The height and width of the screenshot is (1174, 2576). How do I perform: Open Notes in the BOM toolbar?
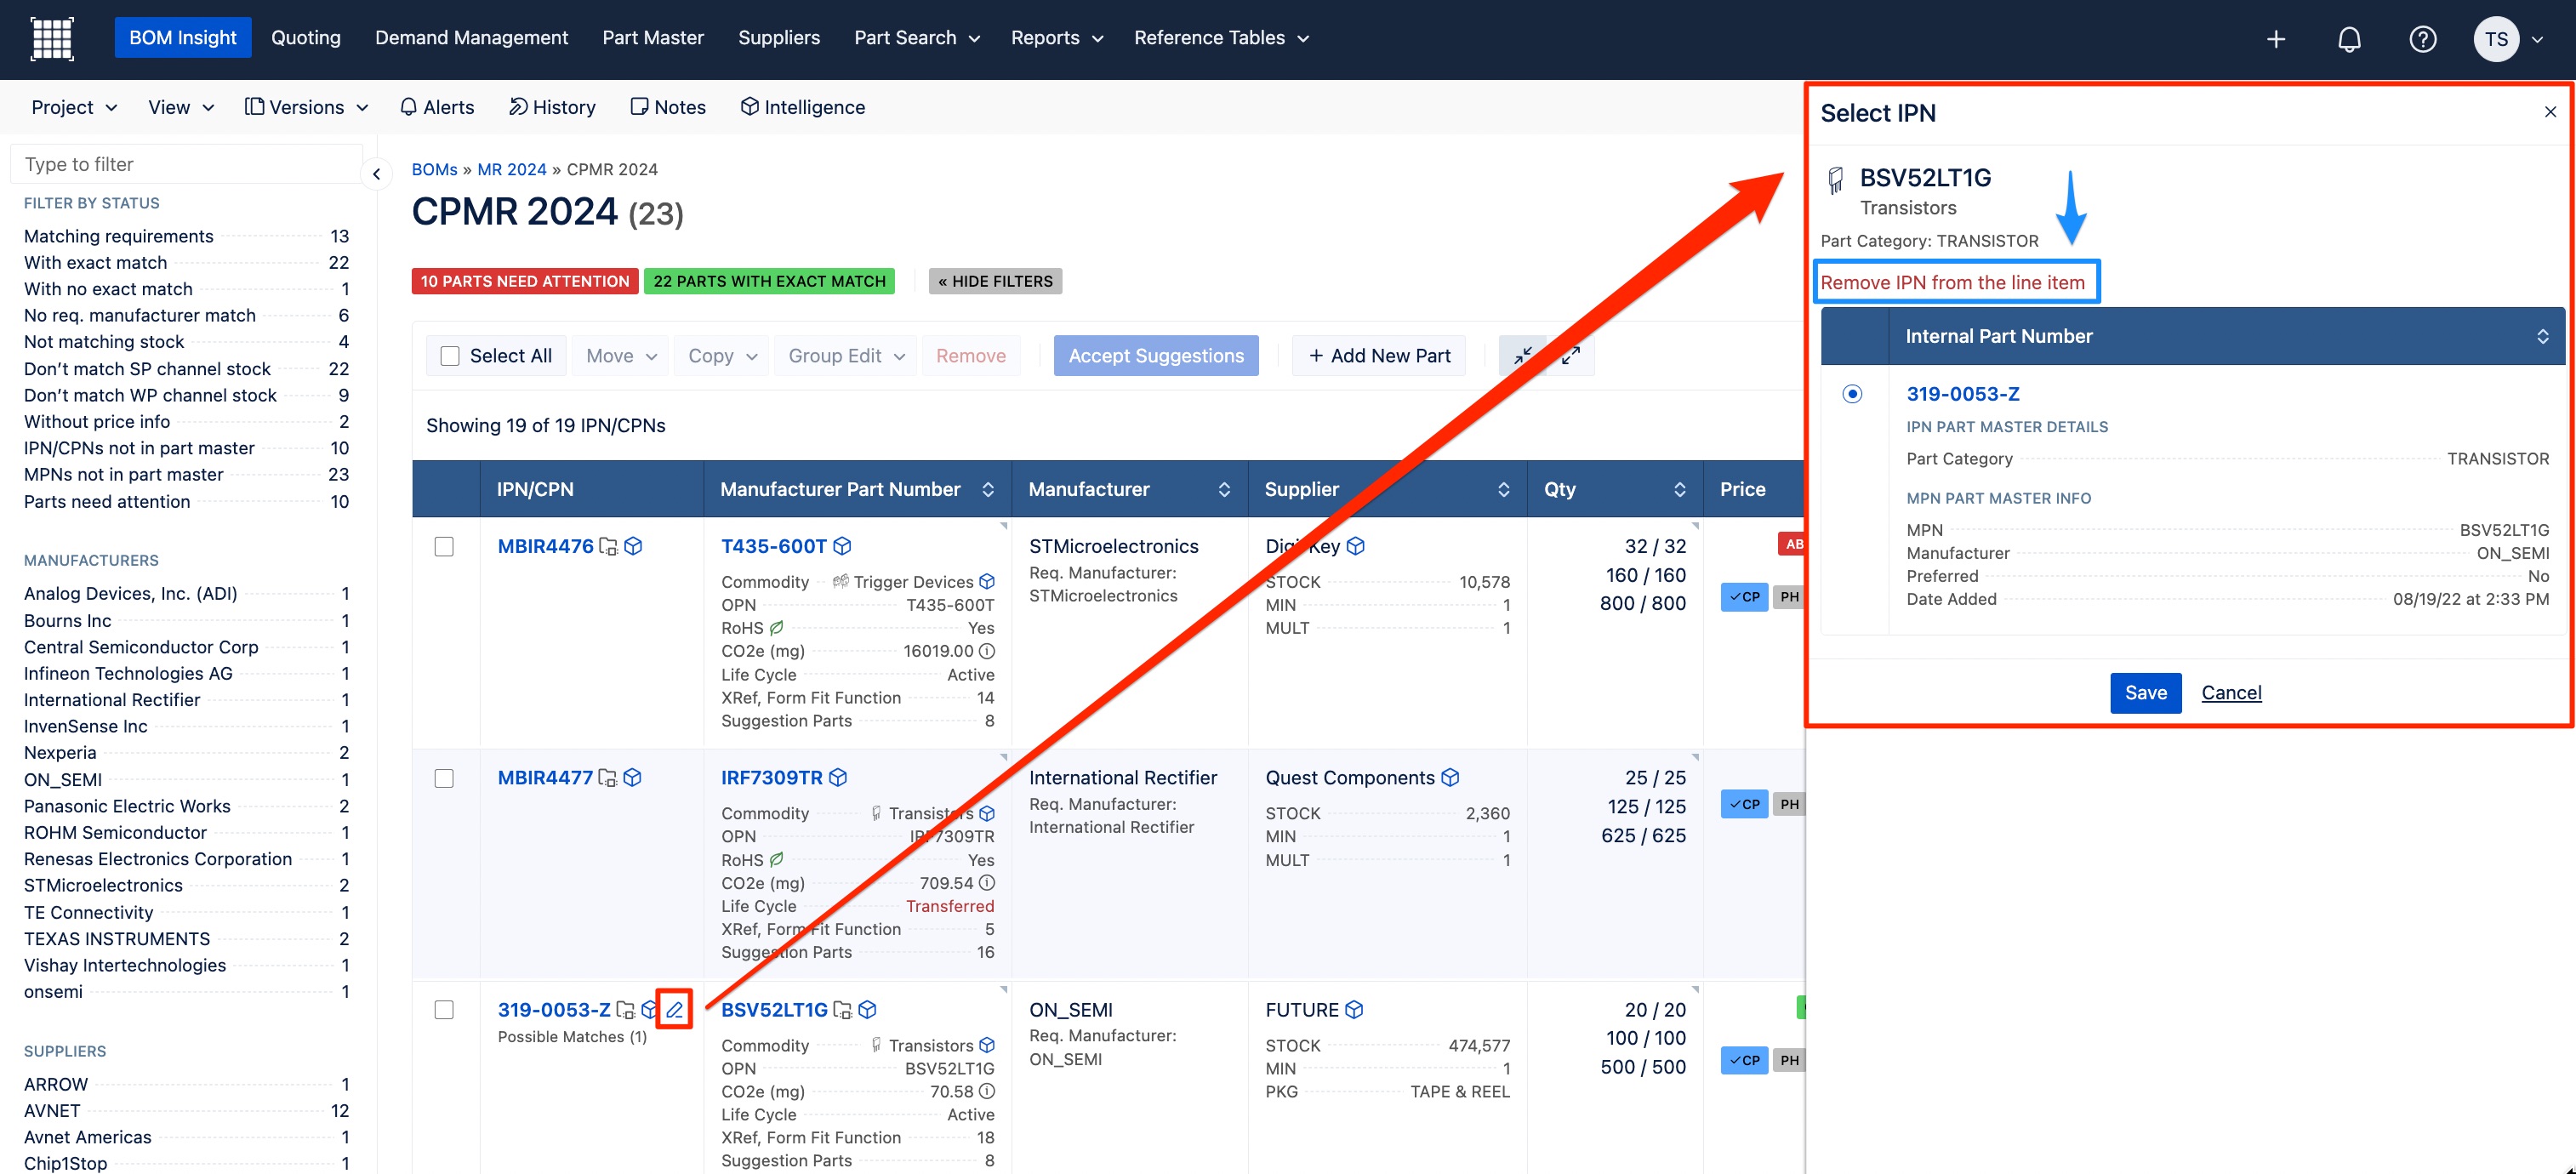[668, 107]
